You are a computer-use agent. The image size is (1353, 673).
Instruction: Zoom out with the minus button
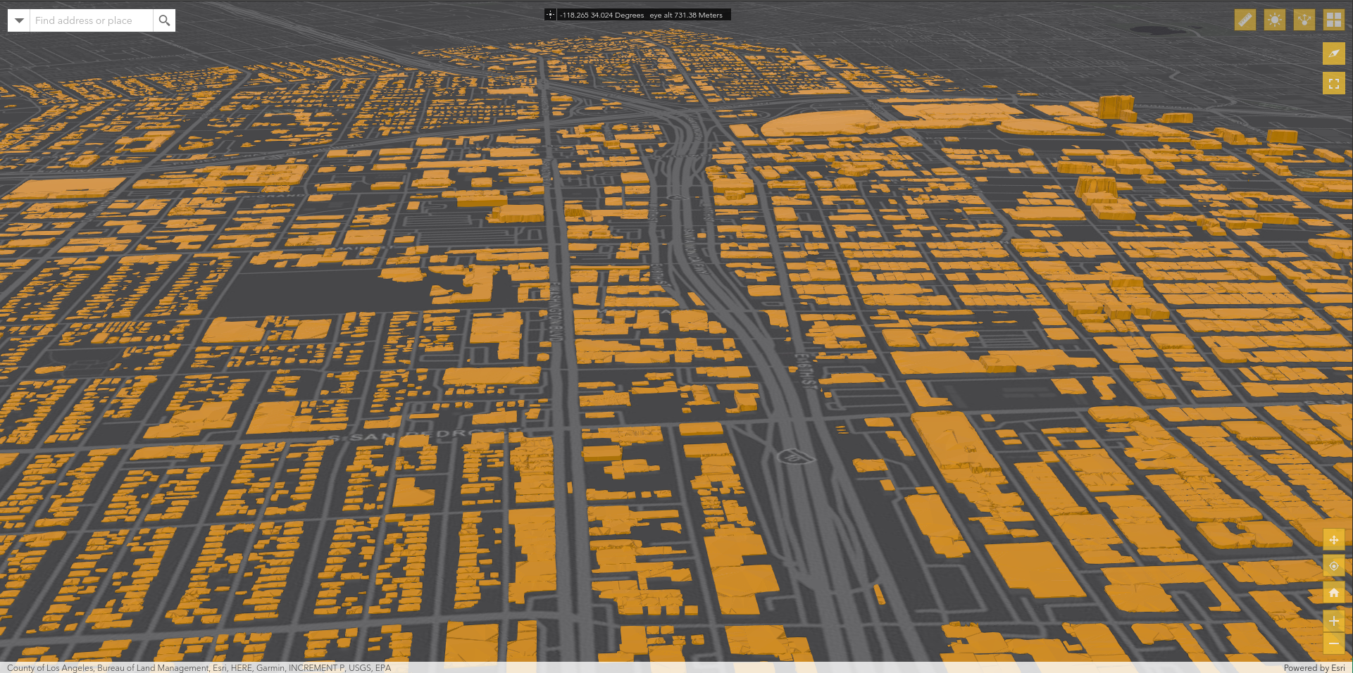coord(1334,643)
